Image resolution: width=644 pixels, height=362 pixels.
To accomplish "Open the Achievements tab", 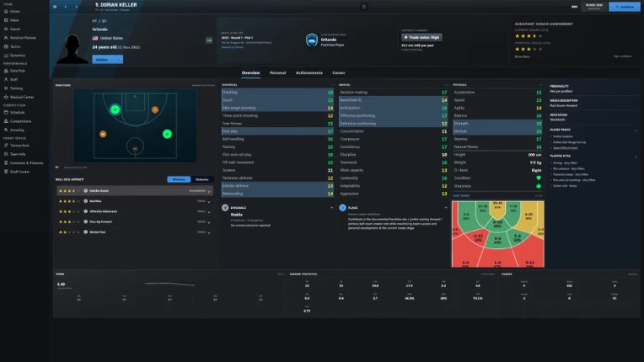I will [309, 73].
